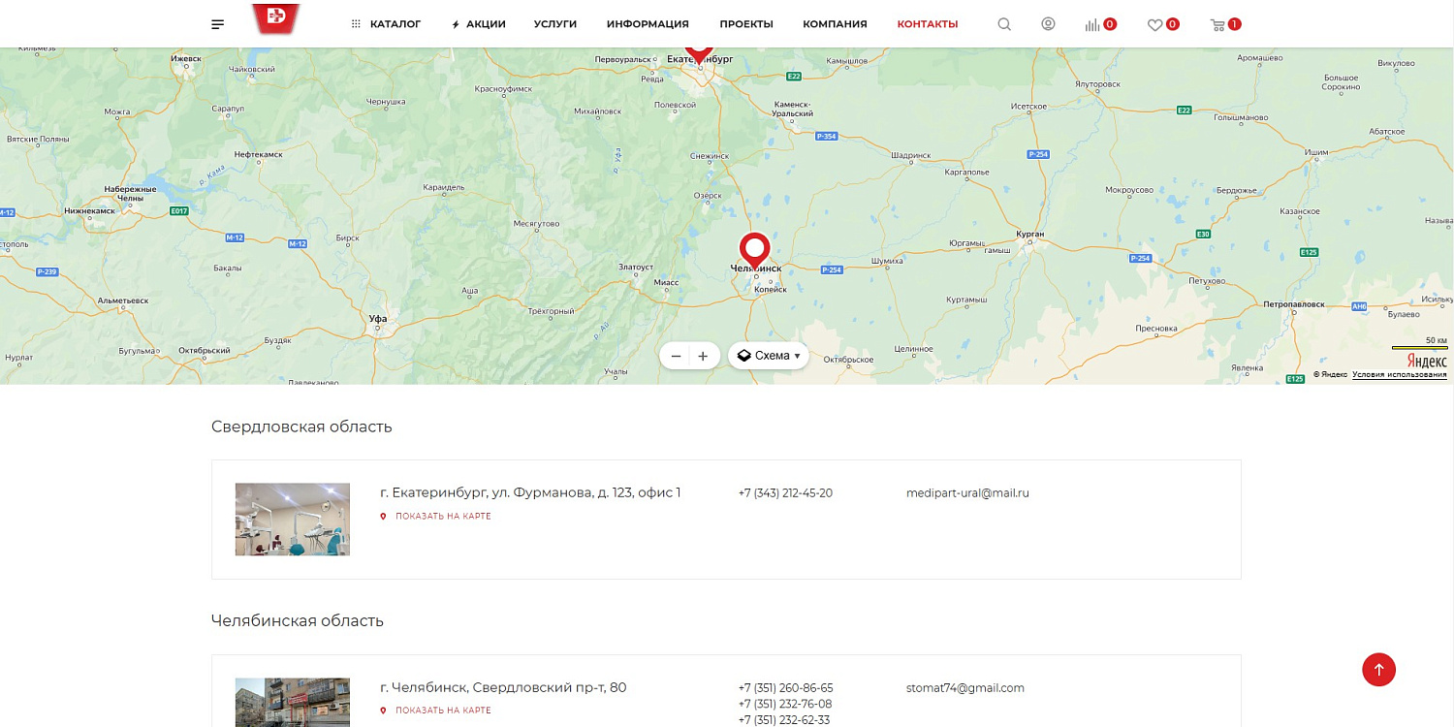Zoom in the map with plus button
1454x727 pixels.
[703, 356]
